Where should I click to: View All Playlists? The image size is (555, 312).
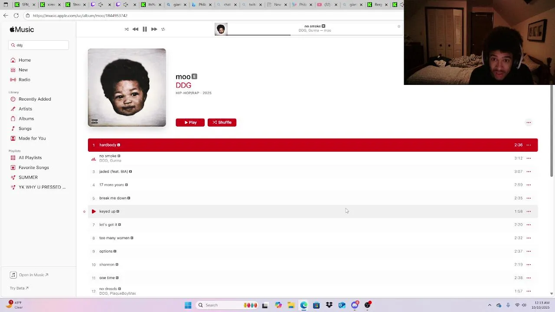(30, 158)
